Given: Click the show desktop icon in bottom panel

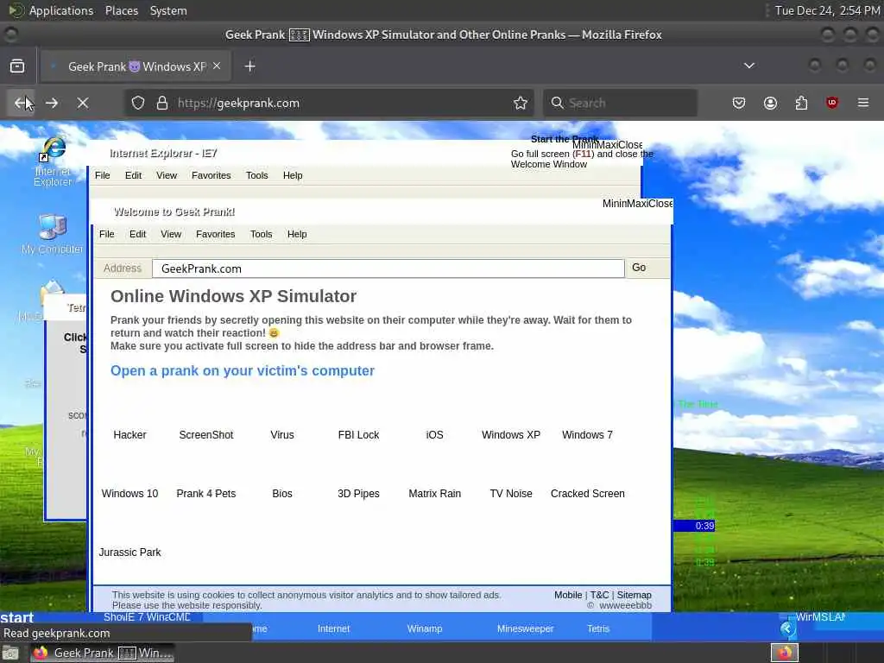Looking at the screenshot, I should pyautogui.click(x=10, y=654).
